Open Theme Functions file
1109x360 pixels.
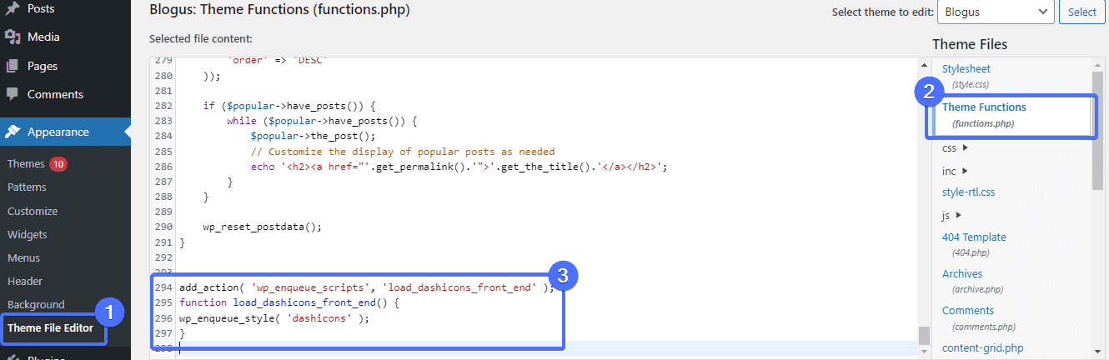pyautogui.click(x=984, y=107)
